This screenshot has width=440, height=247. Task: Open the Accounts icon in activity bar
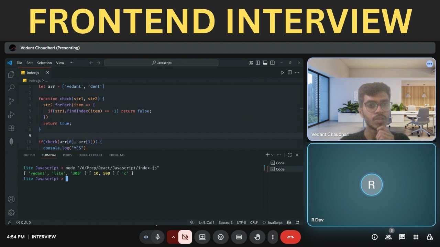11,199
